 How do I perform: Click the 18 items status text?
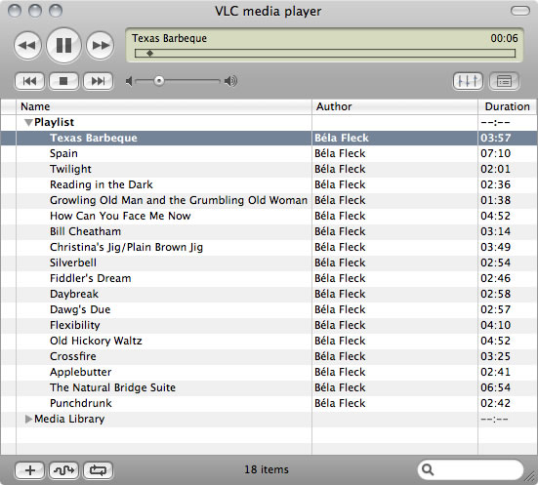click(x=267, y=469)
